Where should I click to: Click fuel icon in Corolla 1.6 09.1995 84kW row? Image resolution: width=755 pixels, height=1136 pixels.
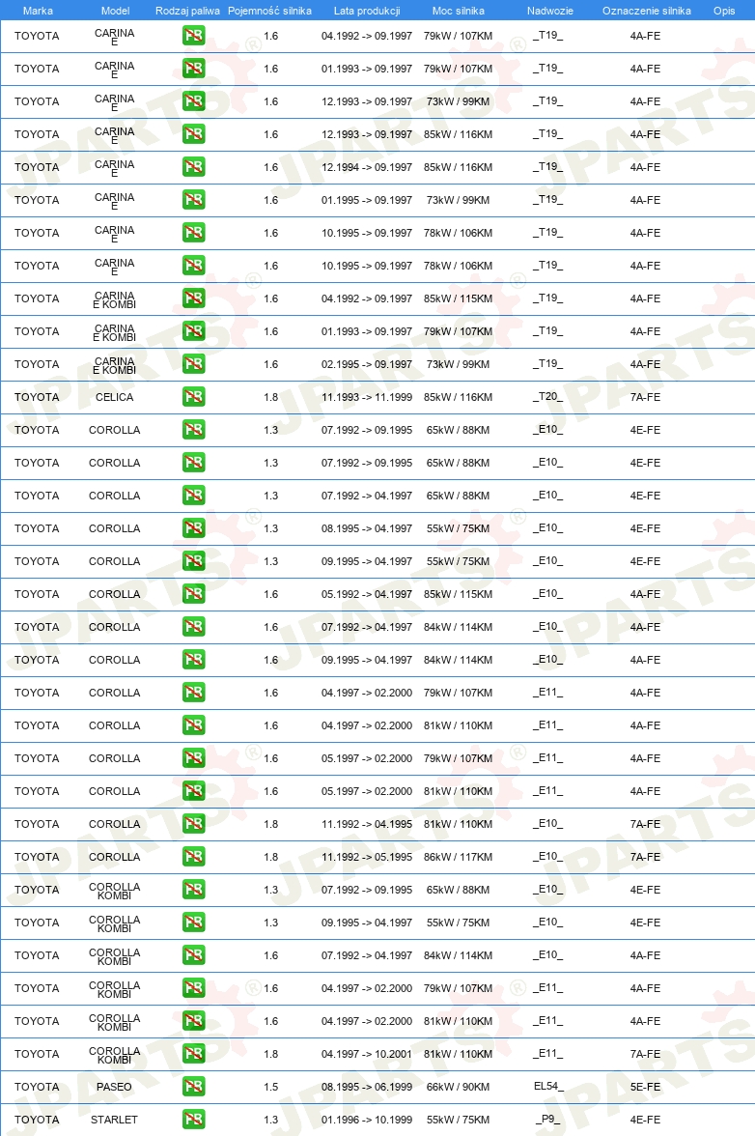[x=193, y=660]
